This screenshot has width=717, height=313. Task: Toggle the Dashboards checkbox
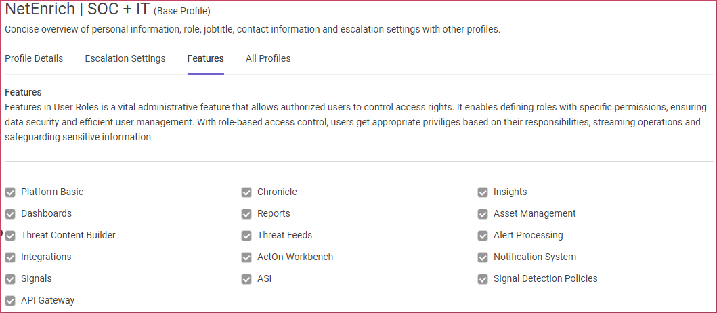point(11,213)
